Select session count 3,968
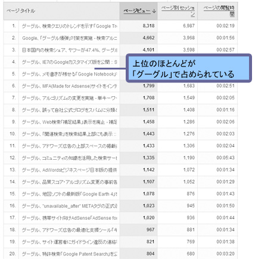 [x=189, y=37]
